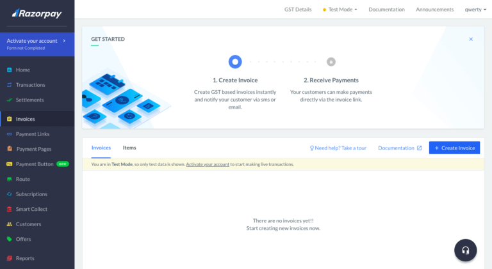Open the headset support chat button
This screenshot has width=492, height=269.
465,250
